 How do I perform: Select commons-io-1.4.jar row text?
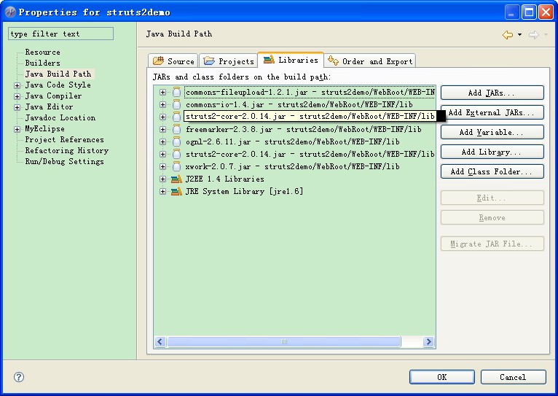[x=299, y=105]
